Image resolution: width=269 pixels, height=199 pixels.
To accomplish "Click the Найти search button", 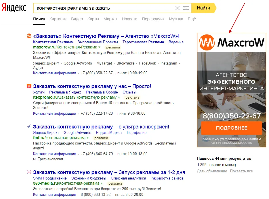I will click(203, 8).
